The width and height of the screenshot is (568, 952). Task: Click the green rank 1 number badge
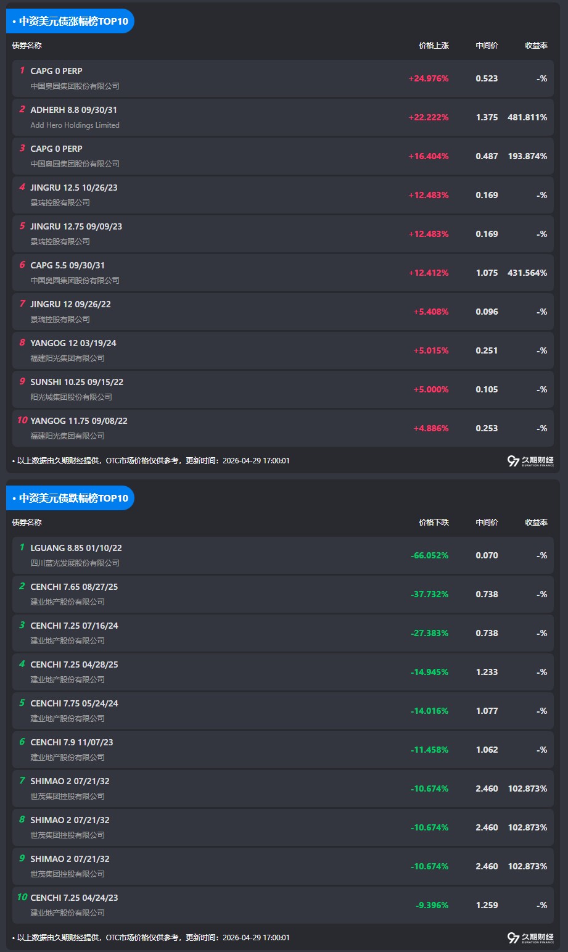tap(22, 548)
